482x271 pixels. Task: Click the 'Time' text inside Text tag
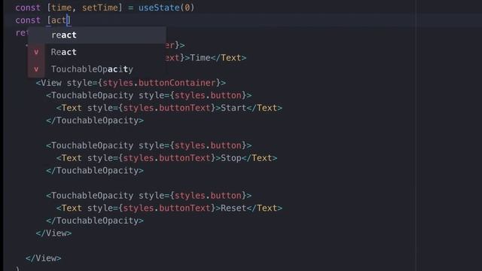[200, 58]
